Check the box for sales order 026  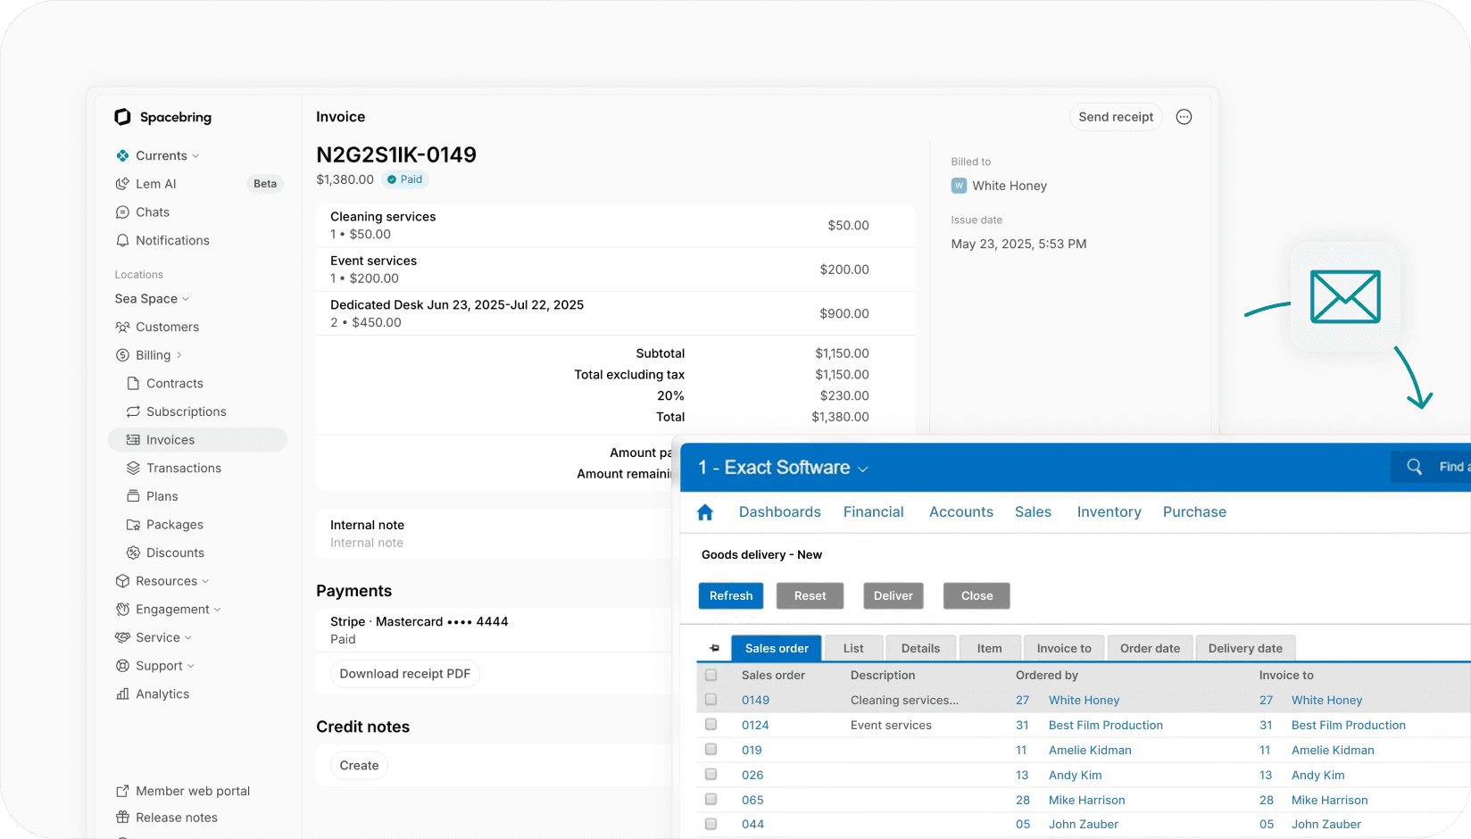tap(711, 775)
